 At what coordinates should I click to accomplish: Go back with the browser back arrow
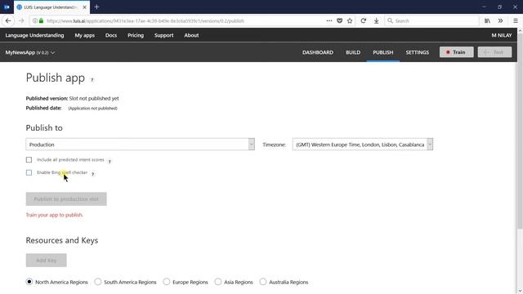click(8, 20)
